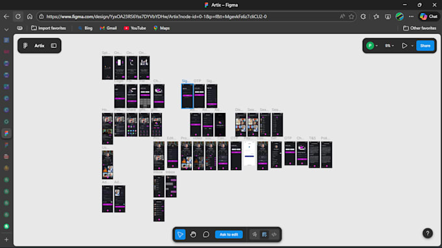The width and height of the screenshot is (442, 248).
Task: Open the Maps bookmark
Action: [x=161, y=28]
